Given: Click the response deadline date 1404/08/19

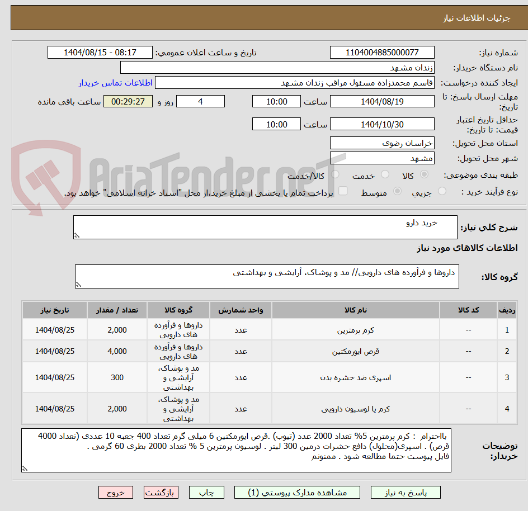Looking at the screenshot, I should [x=382, y=101].
